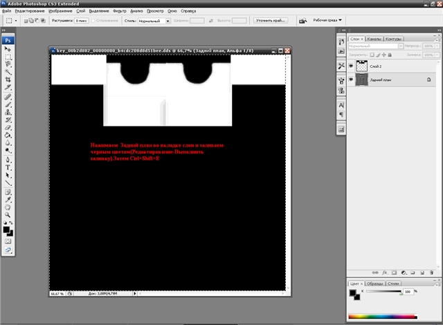Click the foreground color swatch in toolbox
The image size is (443, 325).
click(6, 228)
